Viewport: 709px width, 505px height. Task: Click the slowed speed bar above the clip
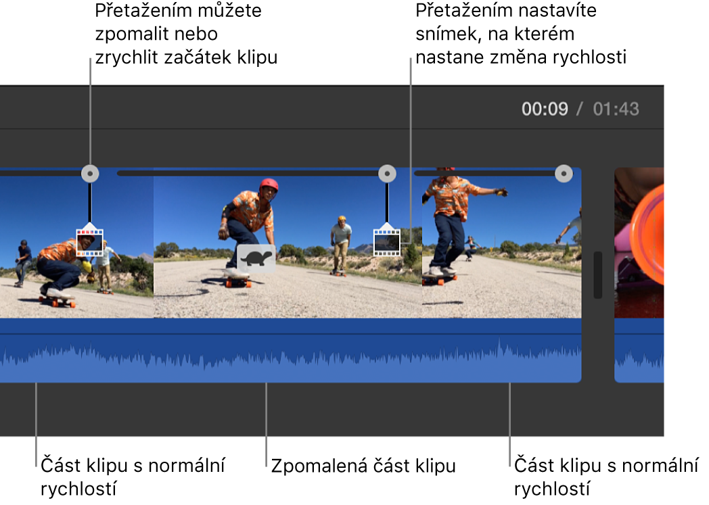pos(248,173)
